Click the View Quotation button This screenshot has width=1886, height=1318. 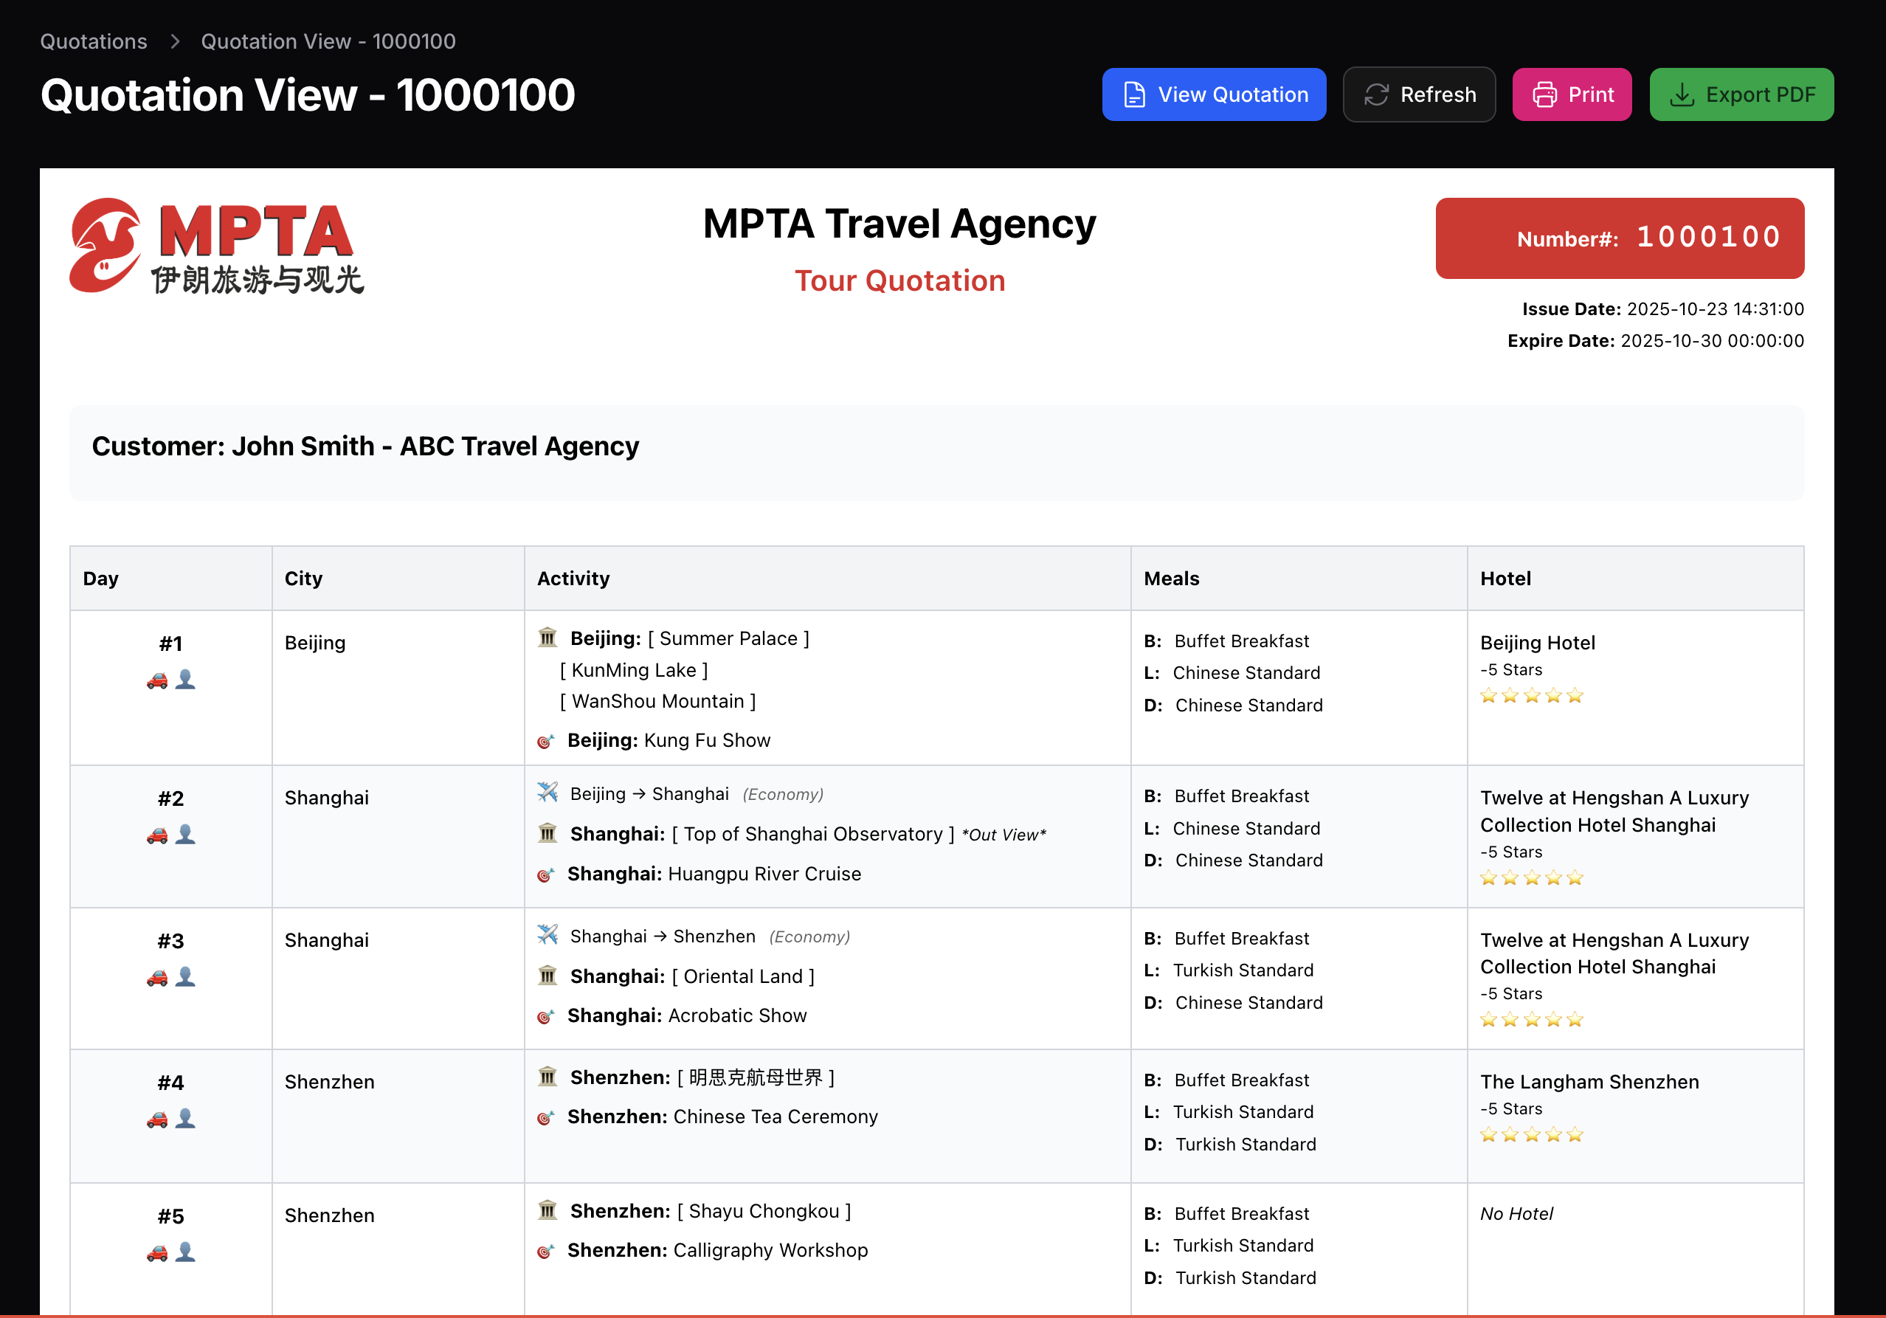1213,94
